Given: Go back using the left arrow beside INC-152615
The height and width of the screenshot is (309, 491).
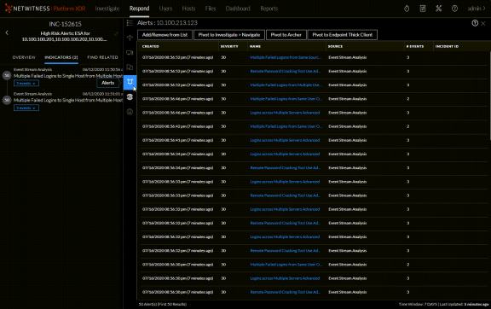Looking at the screenshot, I should pos(7,32).
